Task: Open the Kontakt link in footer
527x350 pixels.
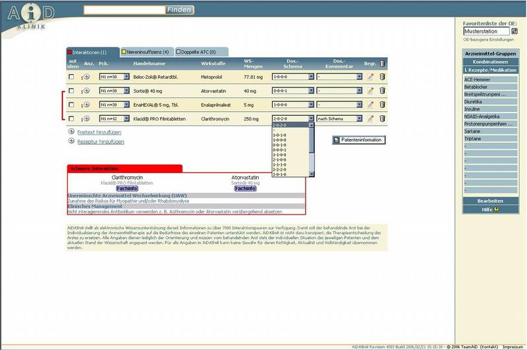Action: [489, 347]
